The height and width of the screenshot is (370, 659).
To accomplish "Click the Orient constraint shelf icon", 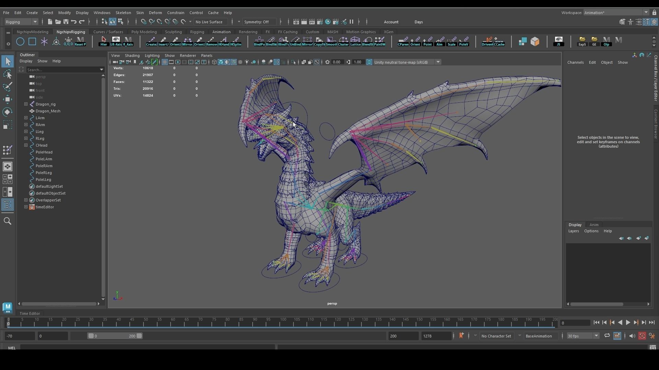I will click(415, 41).
